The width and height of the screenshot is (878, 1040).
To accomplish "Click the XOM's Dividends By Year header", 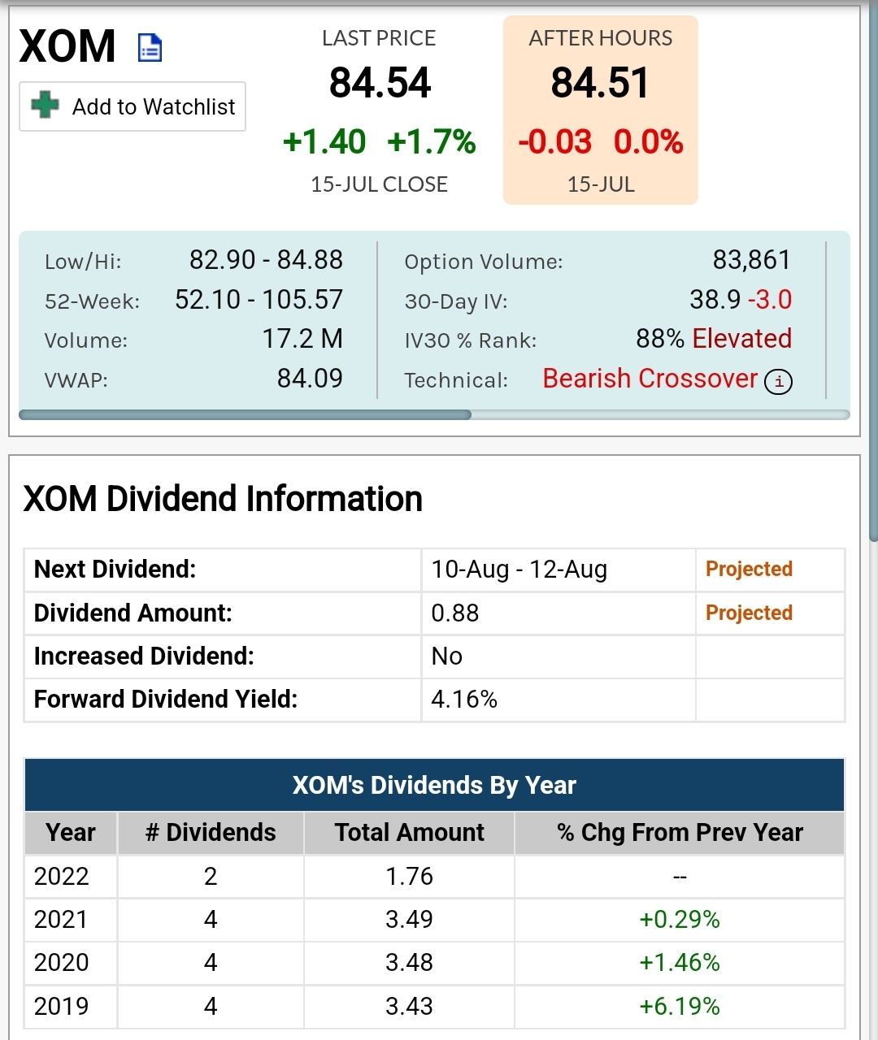I will point(434,785).
